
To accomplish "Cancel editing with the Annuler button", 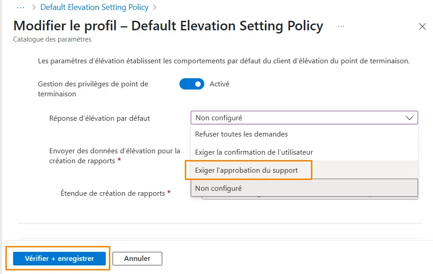I will pos(137,259).
